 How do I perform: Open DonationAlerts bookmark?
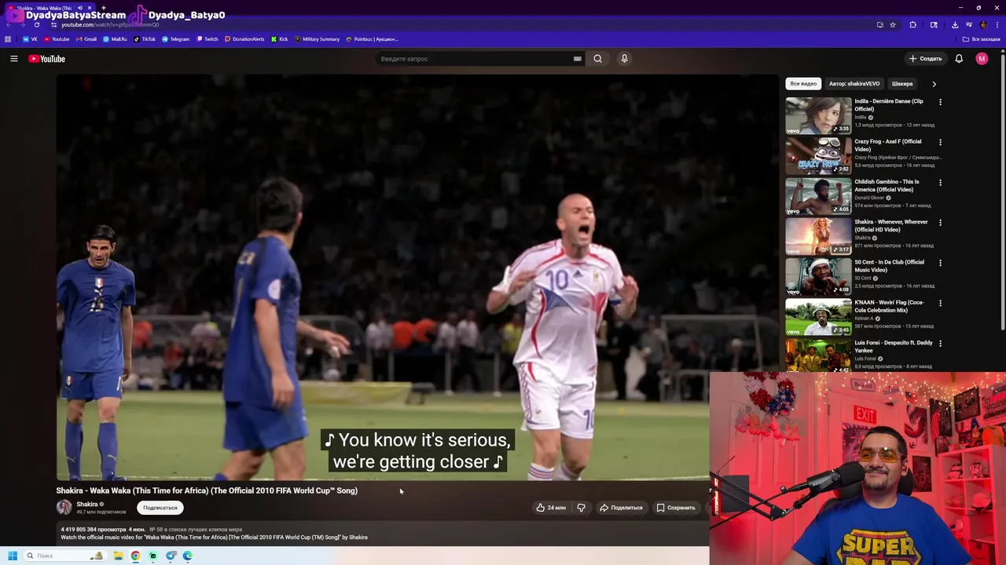pyautogui.click(x=244, y=38)
